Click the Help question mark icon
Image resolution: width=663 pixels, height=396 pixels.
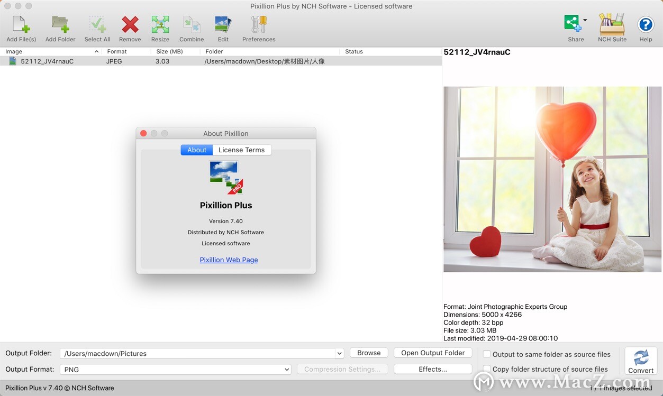point(646,24)
